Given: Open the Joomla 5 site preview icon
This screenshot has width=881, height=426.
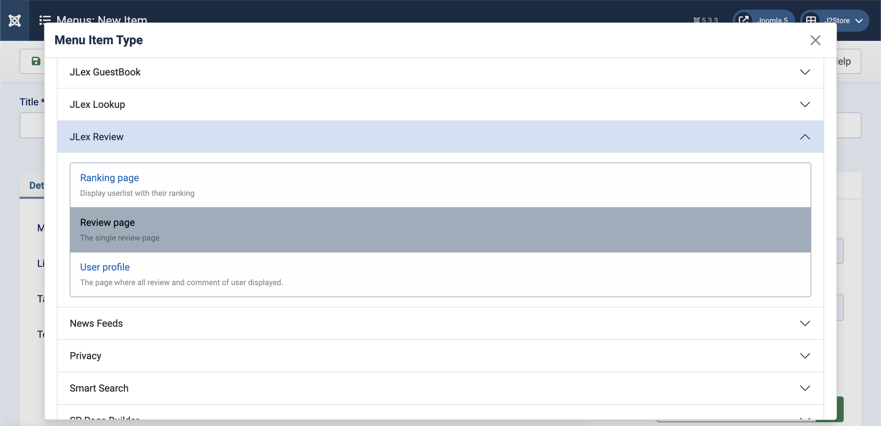Looking at the screenshot, I should (x=743, y=20).
